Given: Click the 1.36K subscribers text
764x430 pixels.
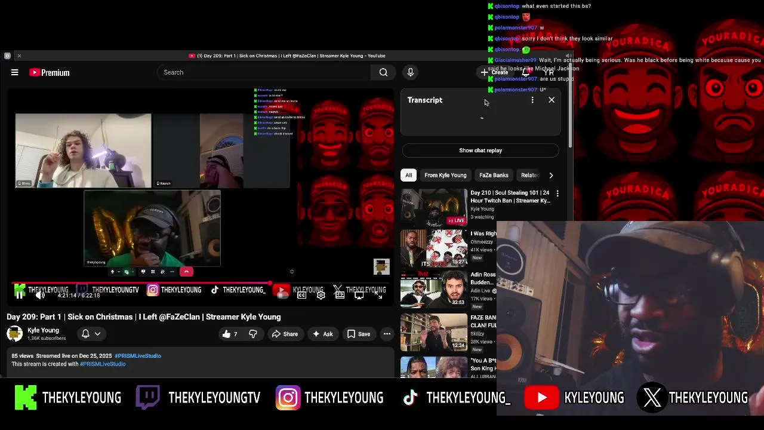Looking at the screenshot, I should [x=47, y=339].
